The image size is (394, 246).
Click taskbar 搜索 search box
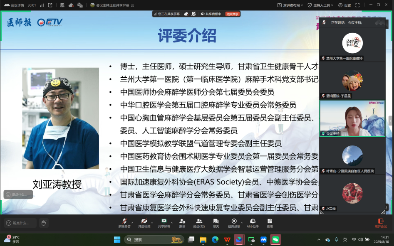tap(154, 239)
